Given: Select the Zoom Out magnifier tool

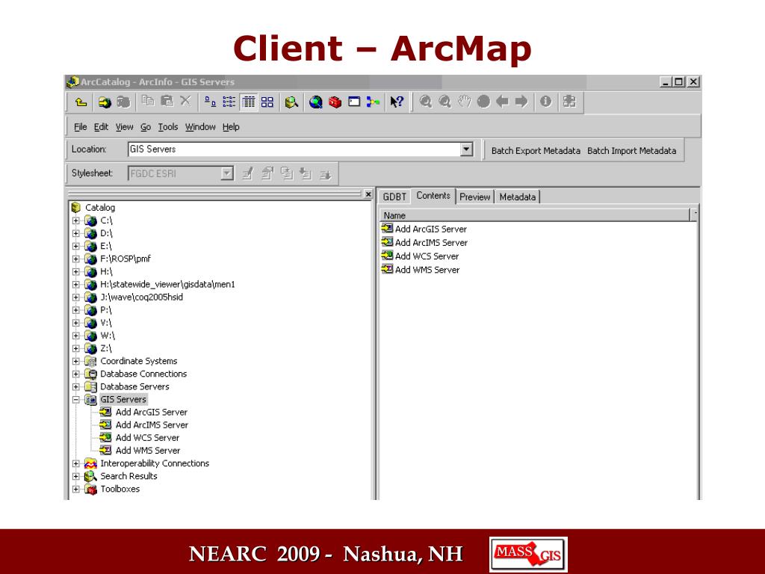Looking at the screenshot, I should 445,102.
